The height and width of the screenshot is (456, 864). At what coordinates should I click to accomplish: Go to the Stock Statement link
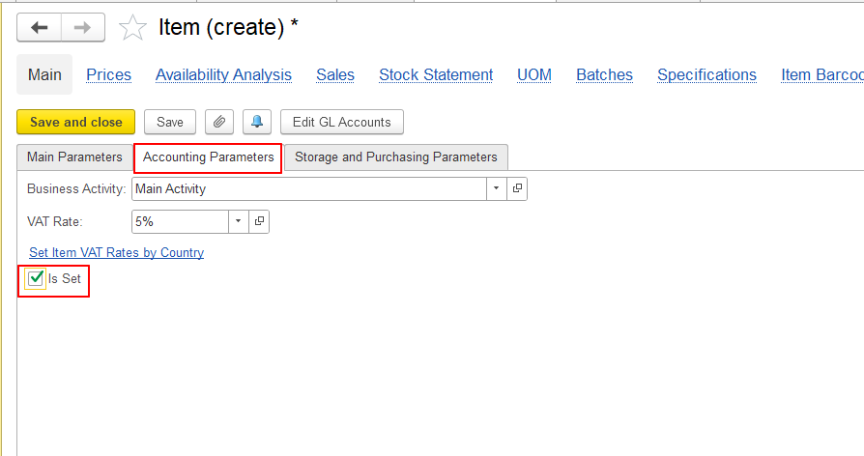click(x=436, y=75)
